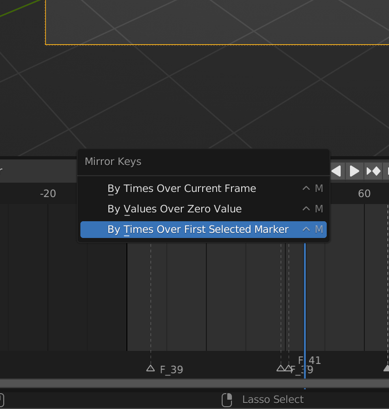Jump to the next keyframe
389x409 pixels.
pos(374,171)
